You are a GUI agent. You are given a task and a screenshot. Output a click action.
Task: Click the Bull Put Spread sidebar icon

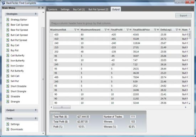[8, 40]
